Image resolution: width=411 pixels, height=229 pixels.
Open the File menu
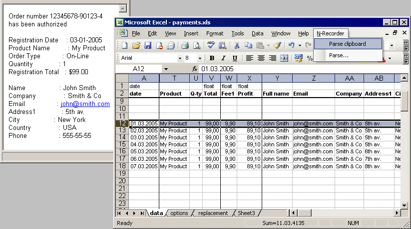tap(136, 33)
